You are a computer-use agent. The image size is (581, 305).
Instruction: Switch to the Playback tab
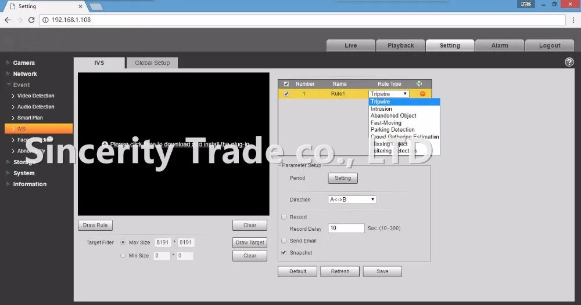400,45
